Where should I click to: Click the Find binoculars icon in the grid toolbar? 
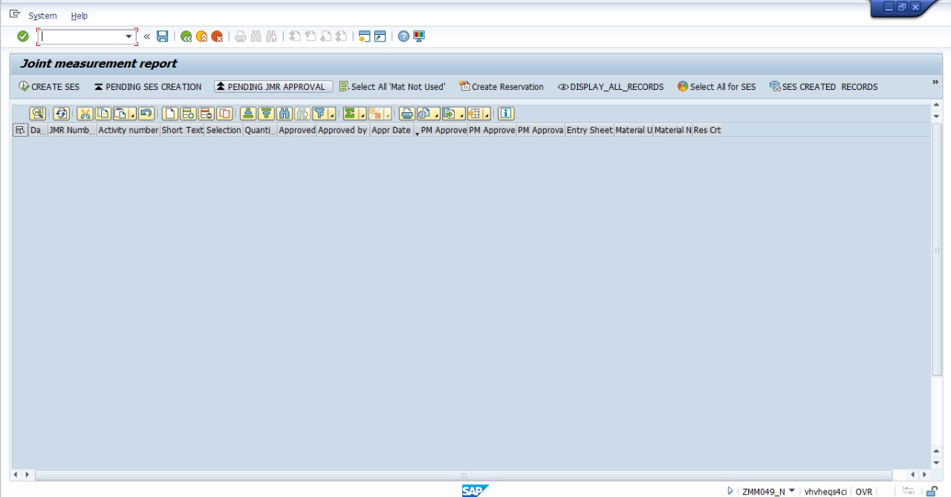click(x=284, y=114)
